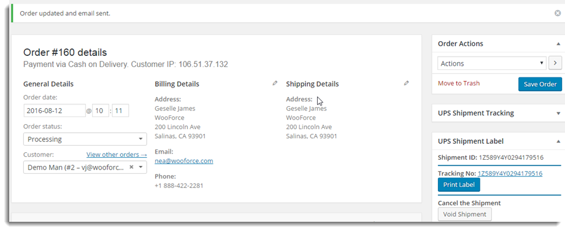Collapse the Order Actions panel
This screenshot has height=231, width=565.
pos(558,44)
